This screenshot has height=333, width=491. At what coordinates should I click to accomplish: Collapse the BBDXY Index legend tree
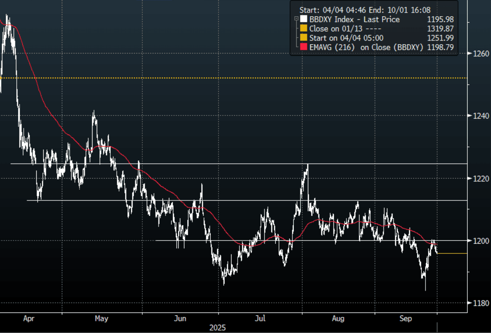[x=296, y=19]
